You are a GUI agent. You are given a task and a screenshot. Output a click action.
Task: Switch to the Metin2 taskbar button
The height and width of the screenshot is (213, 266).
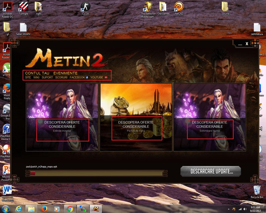point(96,209)
